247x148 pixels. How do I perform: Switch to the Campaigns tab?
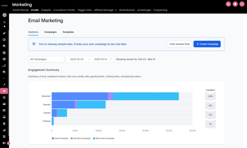point(50,32)
